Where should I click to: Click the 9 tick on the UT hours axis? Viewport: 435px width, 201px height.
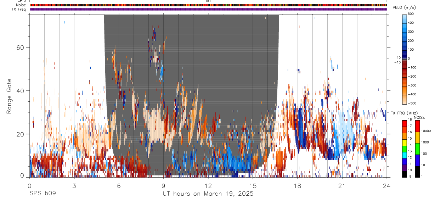(x=163, y=185)
